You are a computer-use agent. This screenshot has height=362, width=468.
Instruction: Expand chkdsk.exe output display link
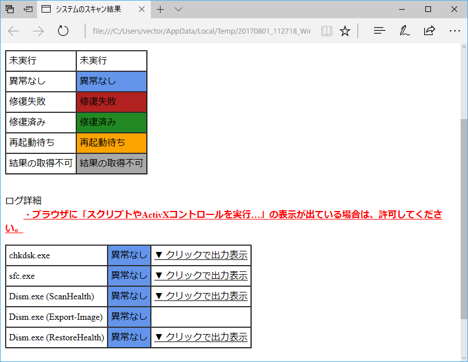201,255
